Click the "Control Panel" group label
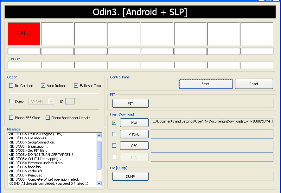 tap(120, 77)
